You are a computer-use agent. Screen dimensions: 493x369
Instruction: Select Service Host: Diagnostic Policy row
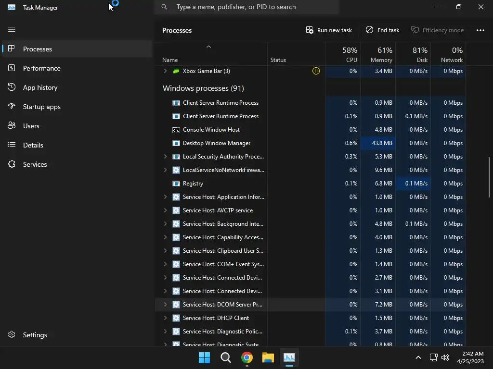tap(311, 332)
